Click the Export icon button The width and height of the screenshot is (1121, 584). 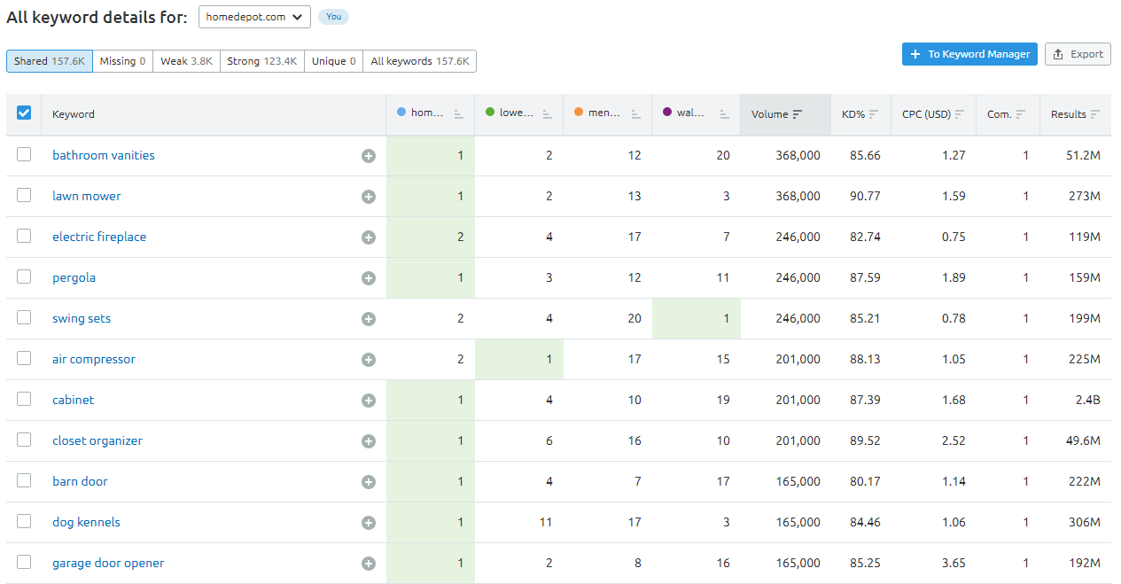(1078, 54)
